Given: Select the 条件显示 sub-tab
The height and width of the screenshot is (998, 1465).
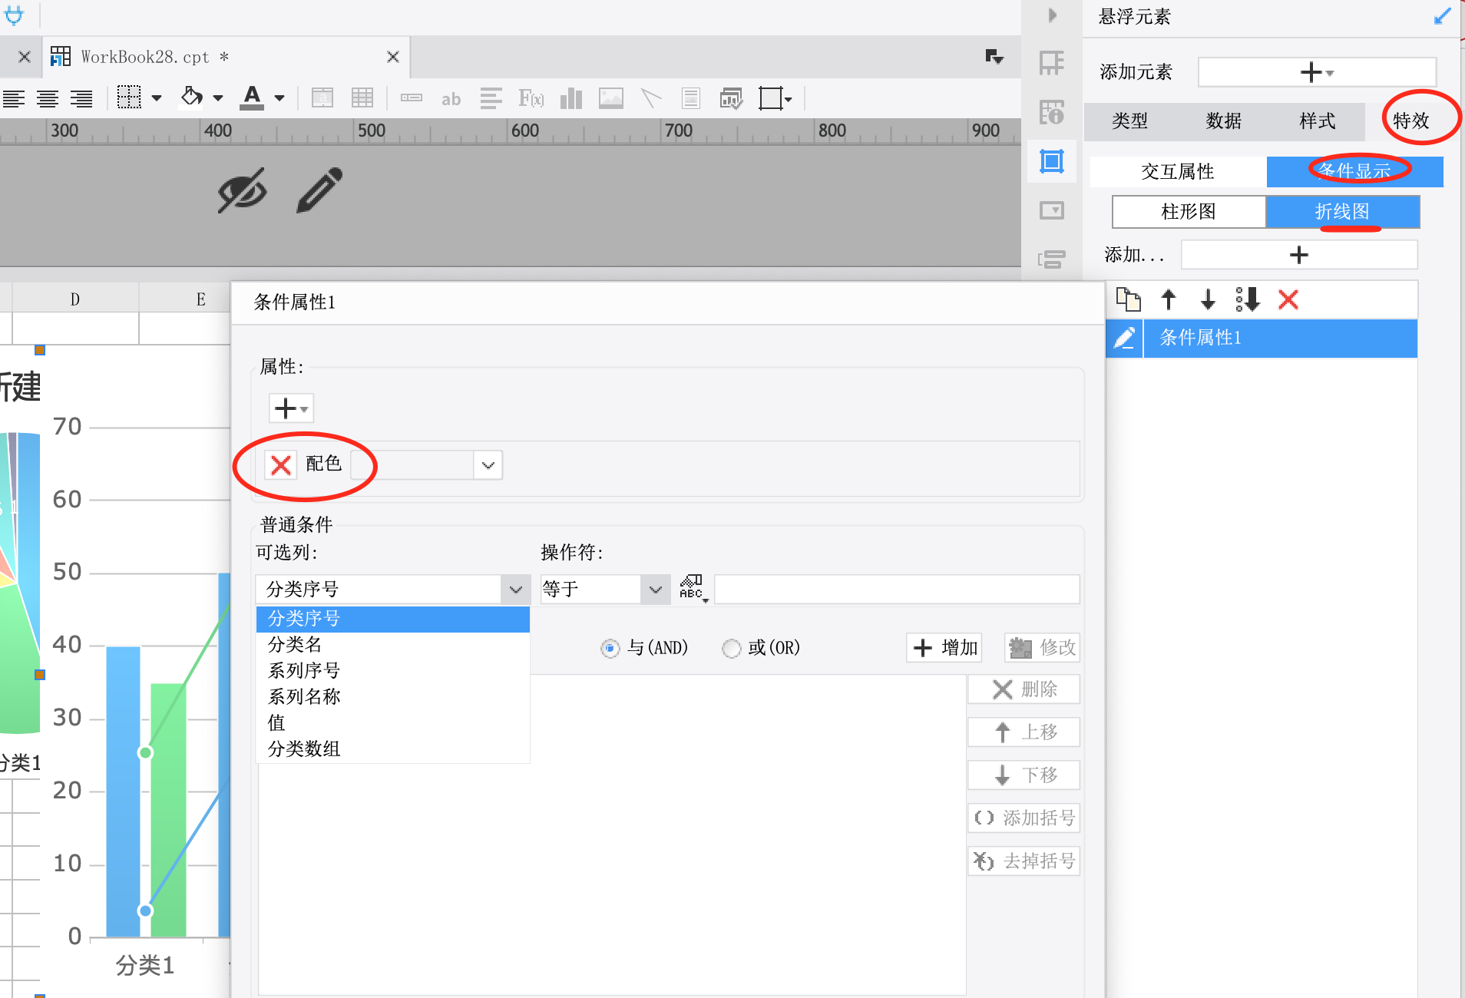Looking at the screenshot, I should point(1354,171).
